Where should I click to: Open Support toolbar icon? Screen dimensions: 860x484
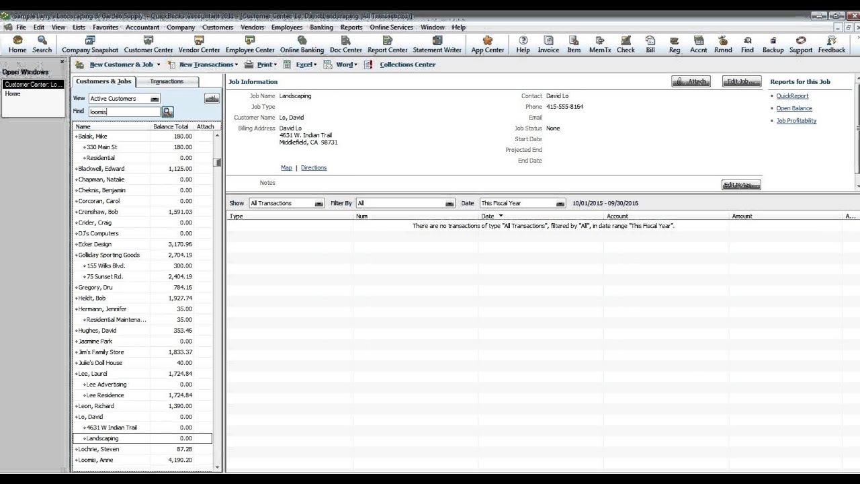point(801,44)
